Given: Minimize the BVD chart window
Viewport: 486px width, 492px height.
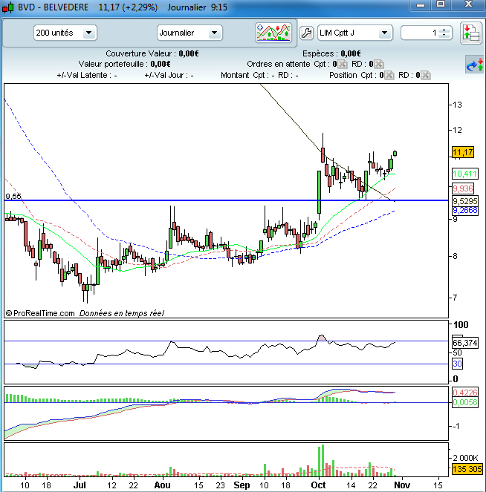Looking at the screenshot, I should pos(421,4).
